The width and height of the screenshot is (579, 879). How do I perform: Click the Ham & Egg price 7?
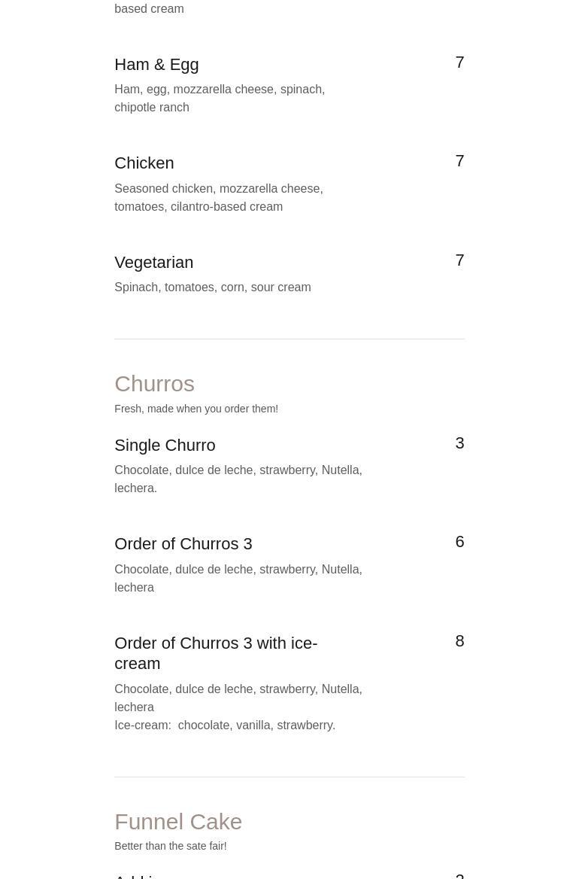coord(459,62)
